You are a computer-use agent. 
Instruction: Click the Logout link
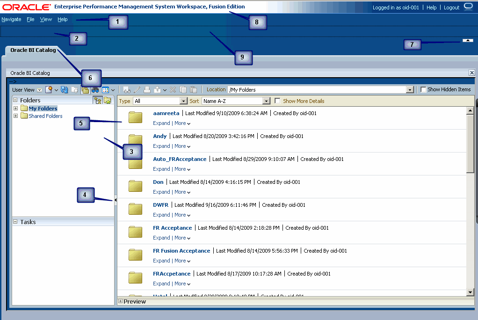click(x=451, y=7)
